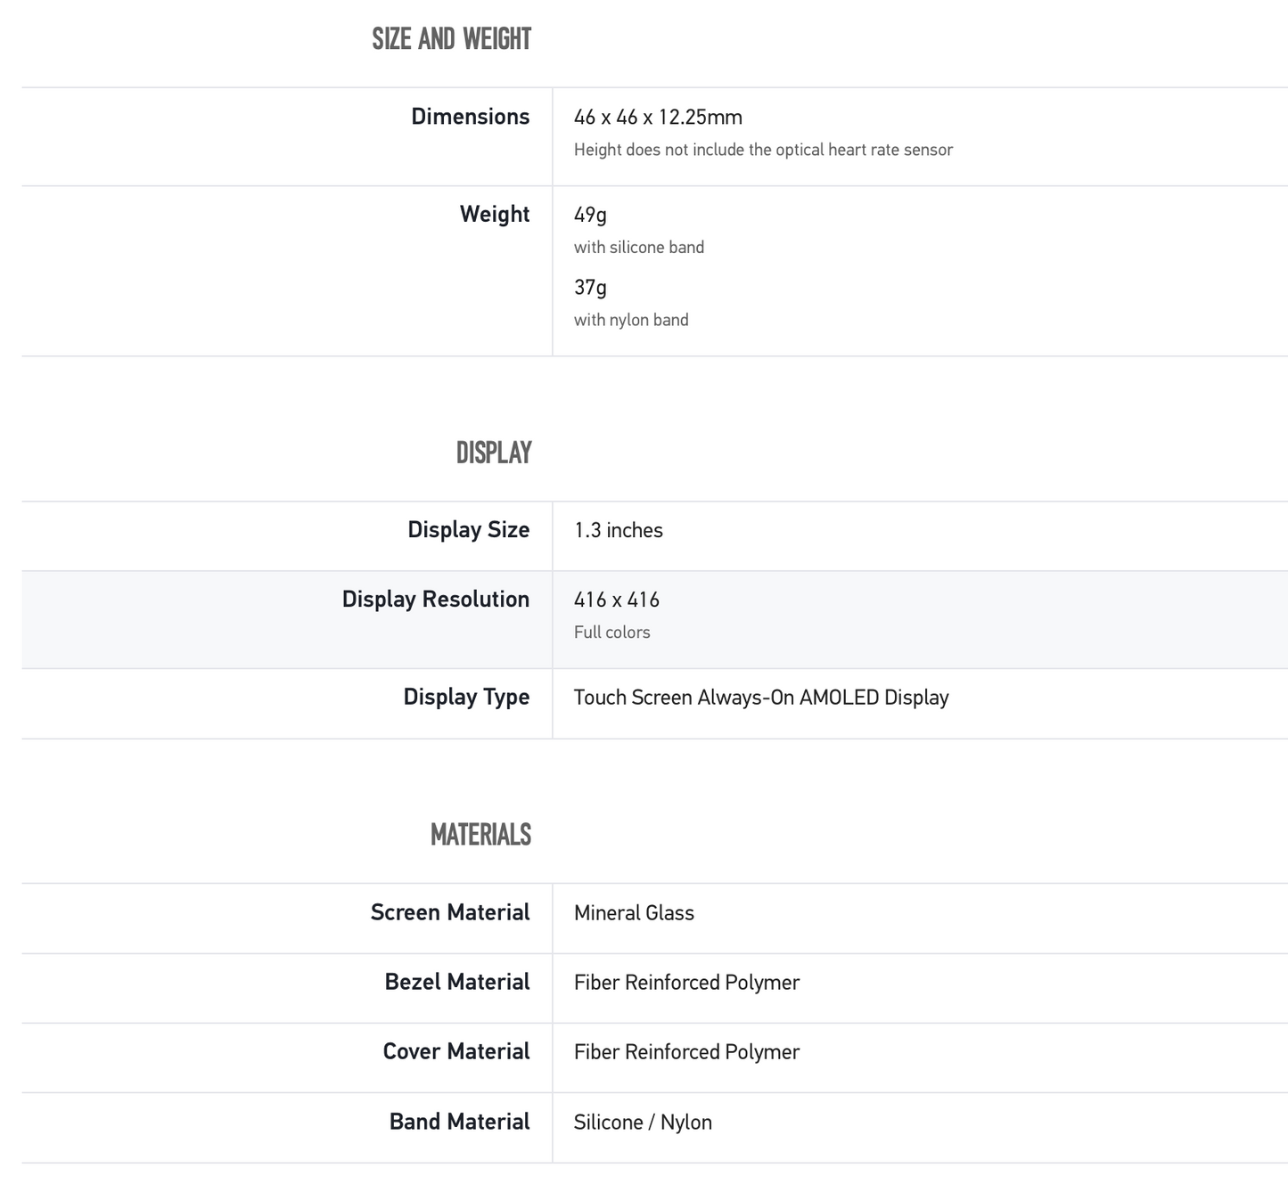This screenshot has height=1184, width=1288.
Task: Click Fiber Reinforced Polymer in Cover Material row
Action: tap(686, 1052)
